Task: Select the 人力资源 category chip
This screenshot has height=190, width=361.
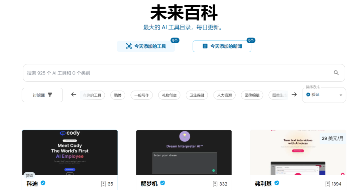Action: click(x=225, y=95)
